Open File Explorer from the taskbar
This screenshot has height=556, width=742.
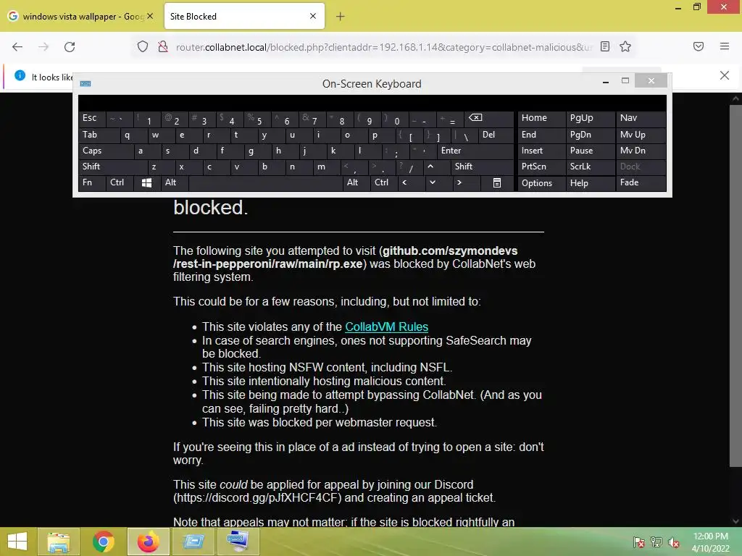59,542
